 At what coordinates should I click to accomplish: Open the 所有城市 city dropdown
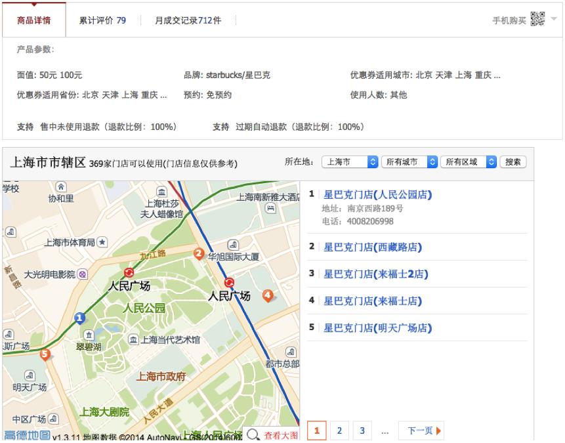coord(409,162)
